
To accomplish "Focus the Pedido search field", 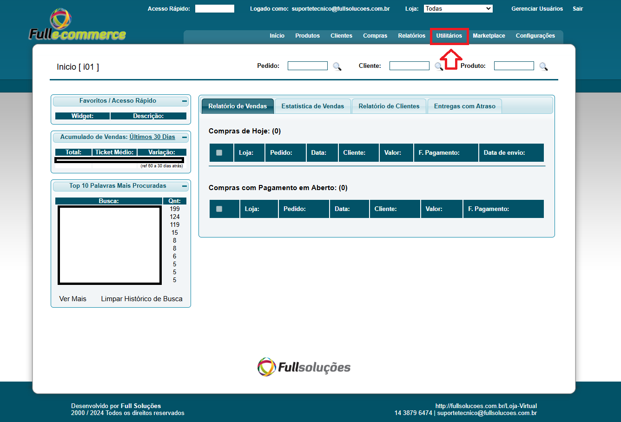I will pos(308,66).
